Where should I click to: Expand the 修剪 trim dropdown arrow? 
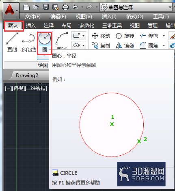coord(164,36)
